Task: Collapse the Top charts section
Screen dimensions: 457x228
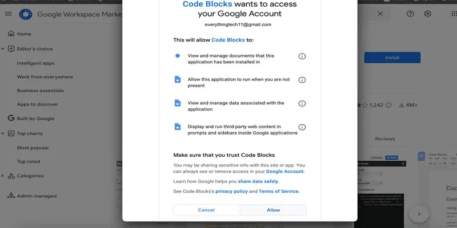Action: click(3, 133)
